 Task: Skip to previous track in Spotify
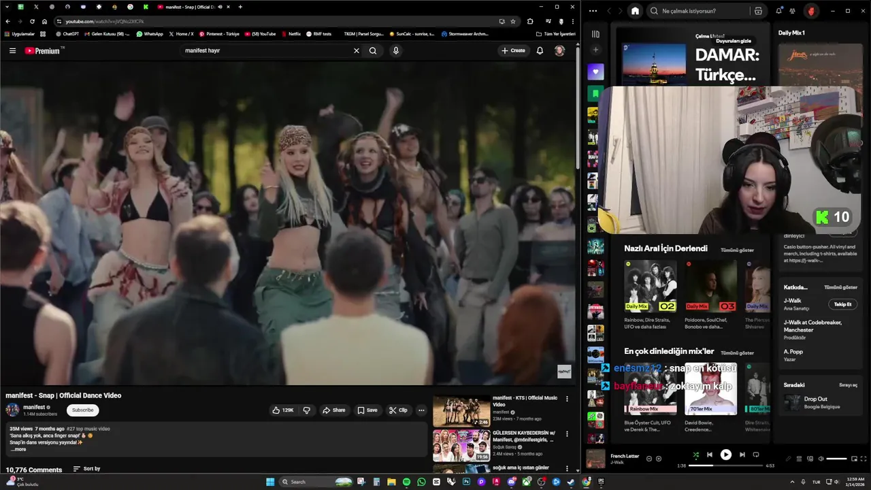point(710,455)
